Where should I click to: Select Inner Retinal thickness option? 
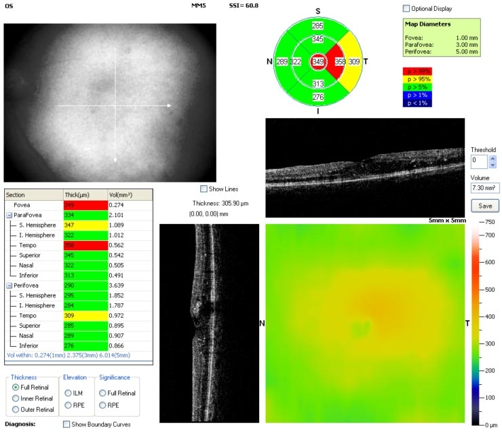coord(15,398)
